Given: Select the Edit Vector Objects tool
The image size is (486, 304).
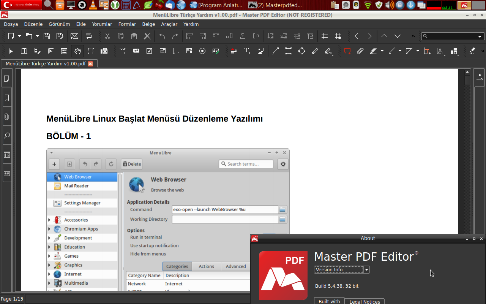Looking at the screenshot, I should [x=51, y=51].
